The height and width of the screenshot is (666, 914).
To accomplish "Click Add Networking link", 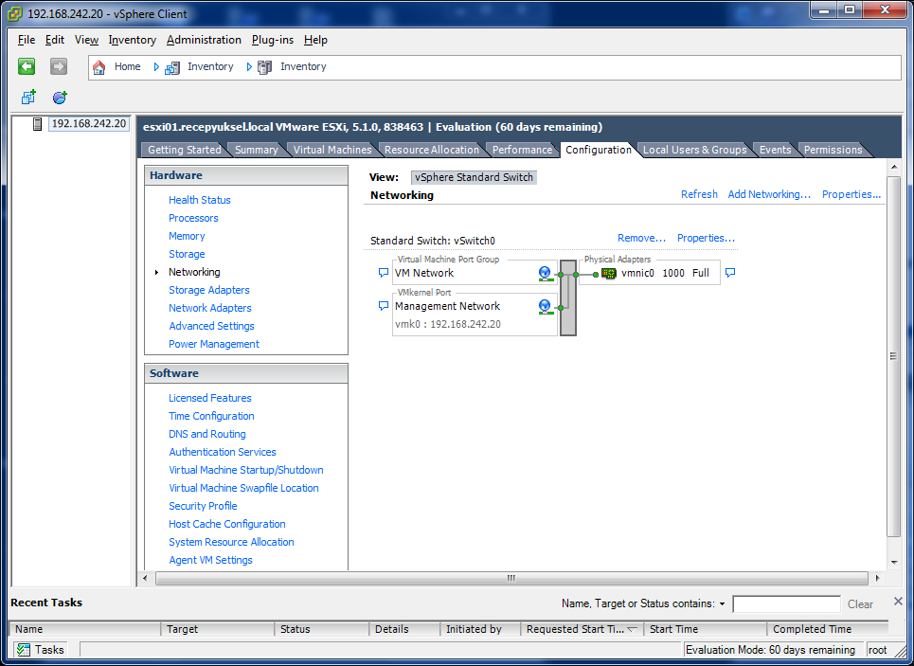I will (x=769, y=194).
